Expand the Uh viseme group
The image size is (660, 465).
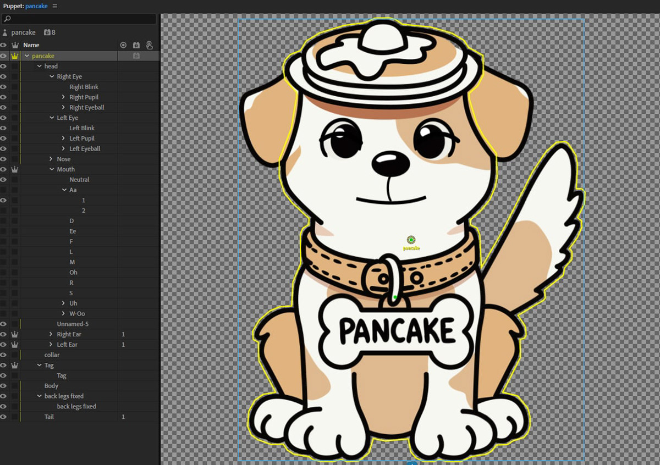tap(64, 303)
